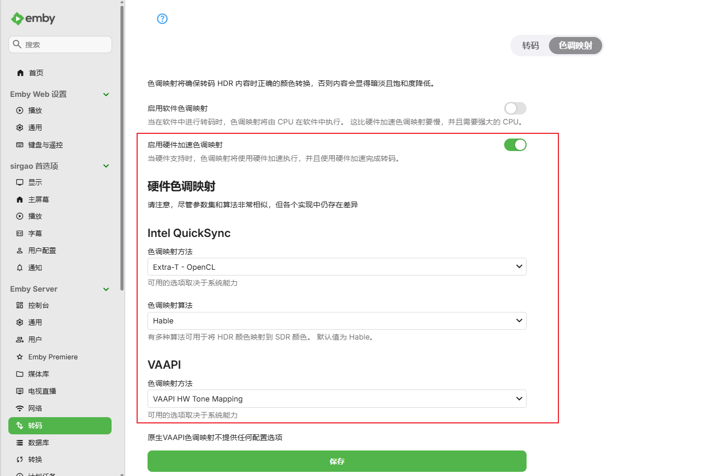Open the 字幕 subtitles icon item
708x476 pixels.
[20, 233]
